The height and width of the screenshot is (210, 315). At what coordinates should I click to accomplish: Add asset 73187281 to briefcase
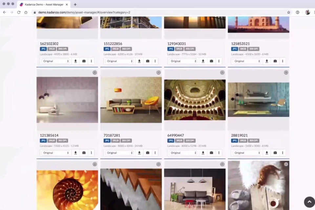coord(148,153)
